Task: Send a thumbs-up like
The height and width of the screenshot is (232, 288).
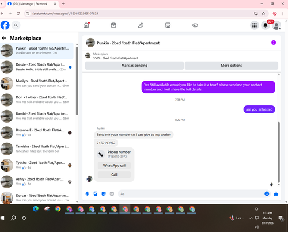Action: click(x=276, y=194)
